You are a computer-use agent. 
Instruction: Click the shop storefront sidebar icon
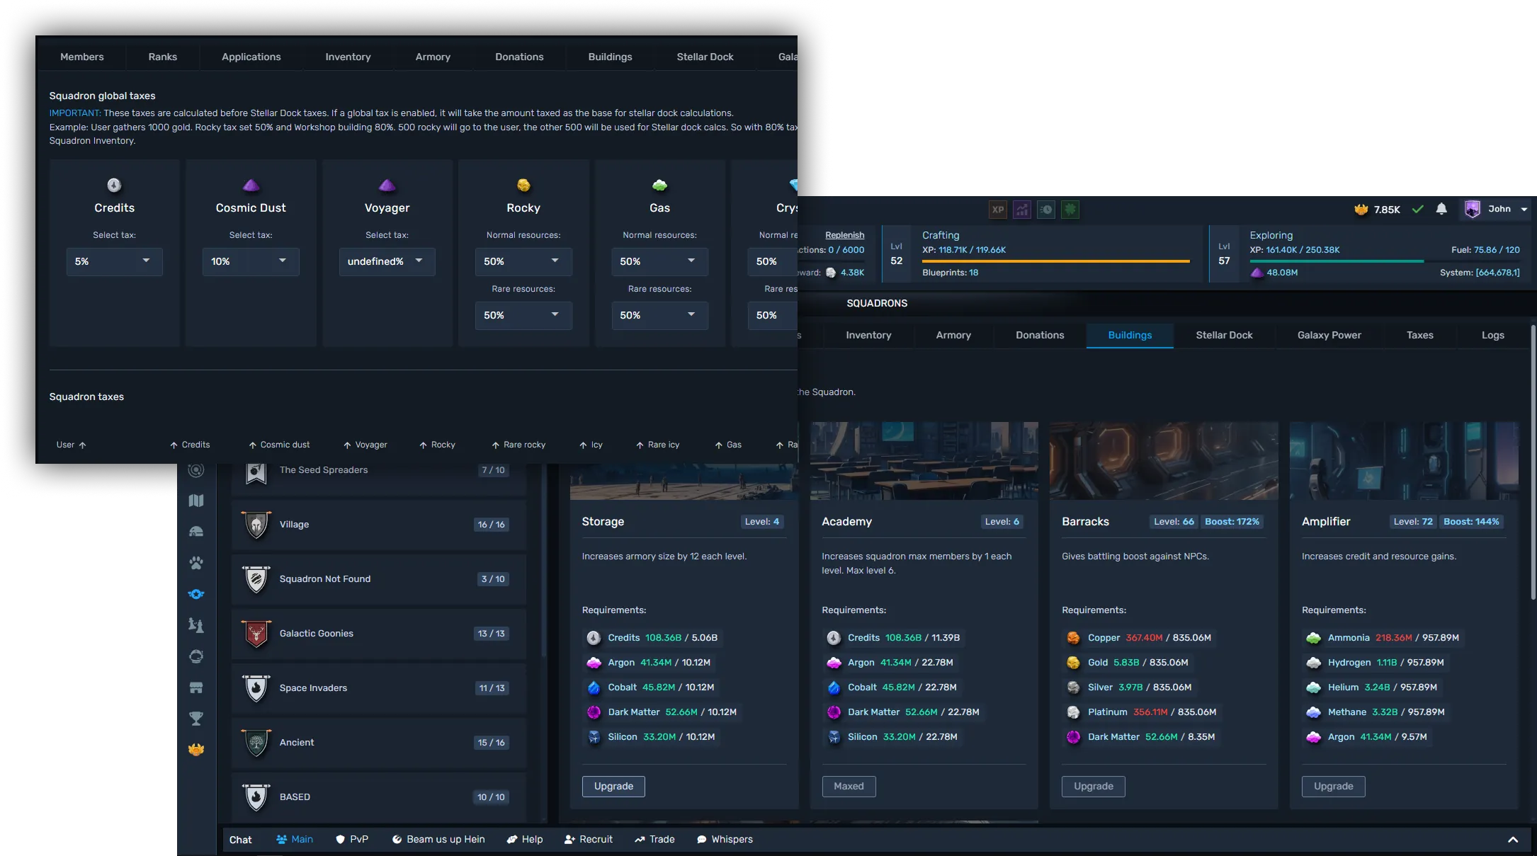tap(196, 687)
